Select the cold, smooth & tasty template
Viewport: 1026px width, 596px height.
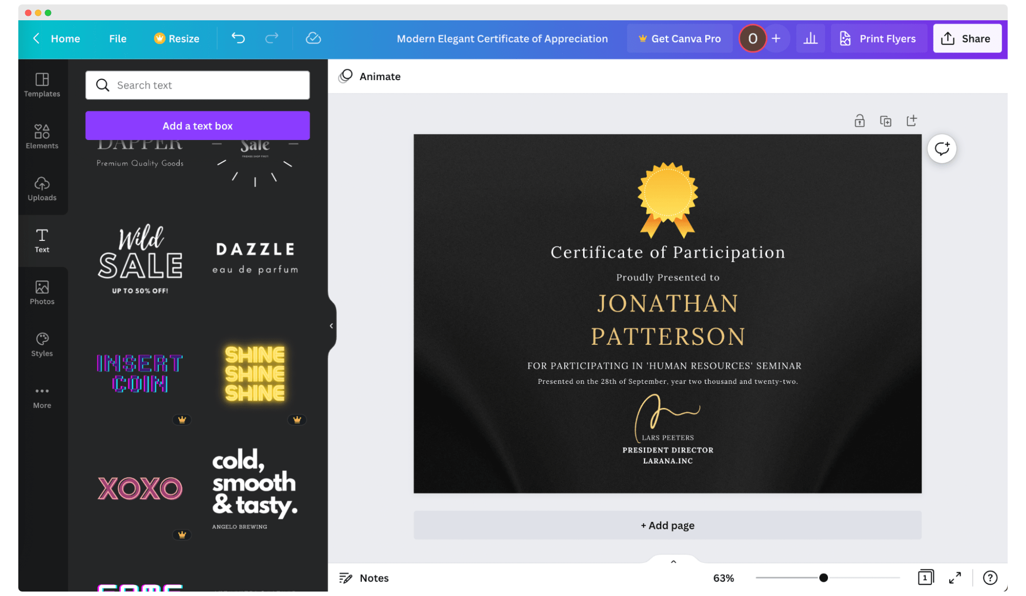(255, 489)
